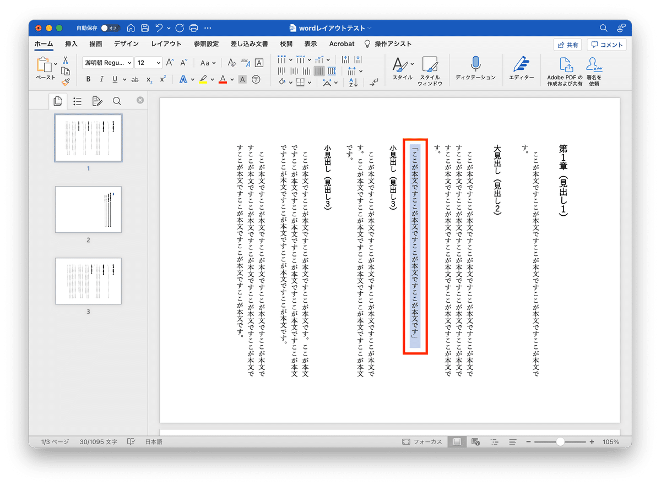Click the Share (共有) button
Viewport: 661px width, 486px height.
(568, 45)
